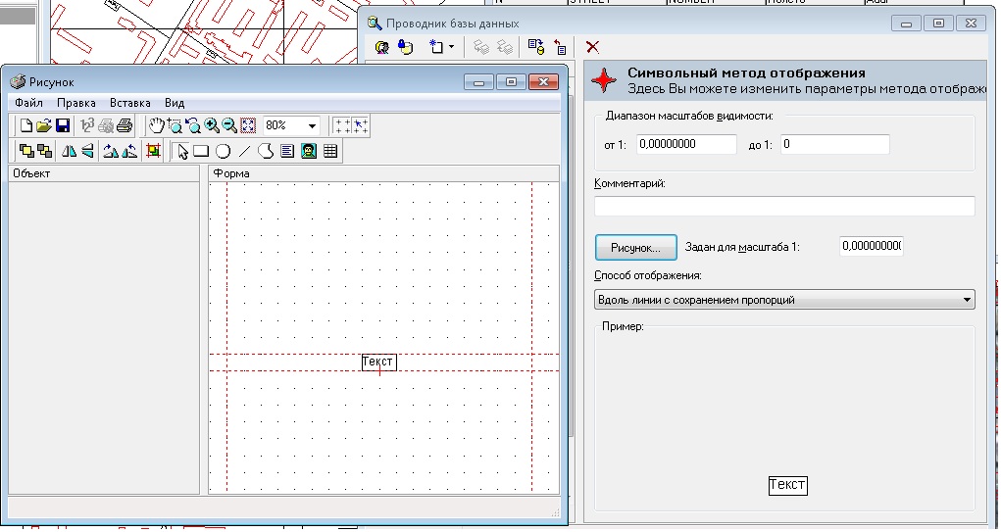Click the send to back icon
Viewport: 1001px width, 532px height.
click(x=45, y=151)
